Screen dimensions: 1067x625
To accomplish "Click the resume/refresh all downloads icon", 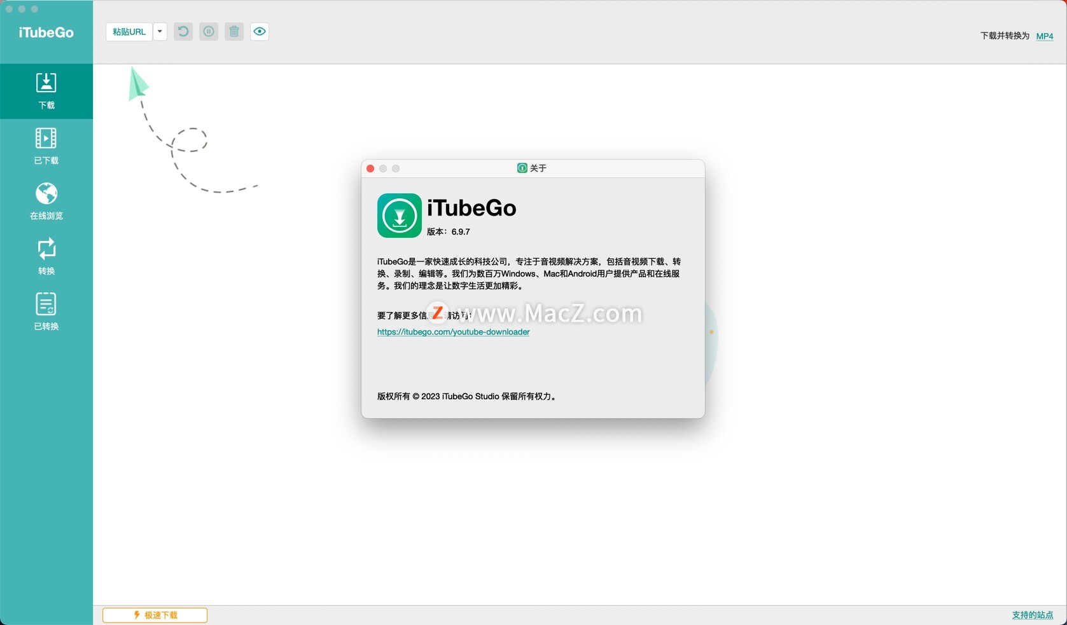I will [x=183, y=32].
